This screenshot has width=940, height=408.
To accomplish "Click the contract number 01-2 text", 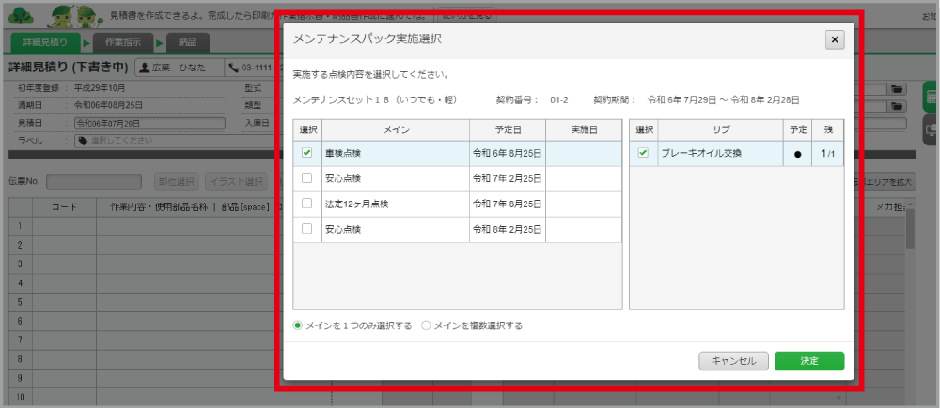I will (x=558, y=100).
